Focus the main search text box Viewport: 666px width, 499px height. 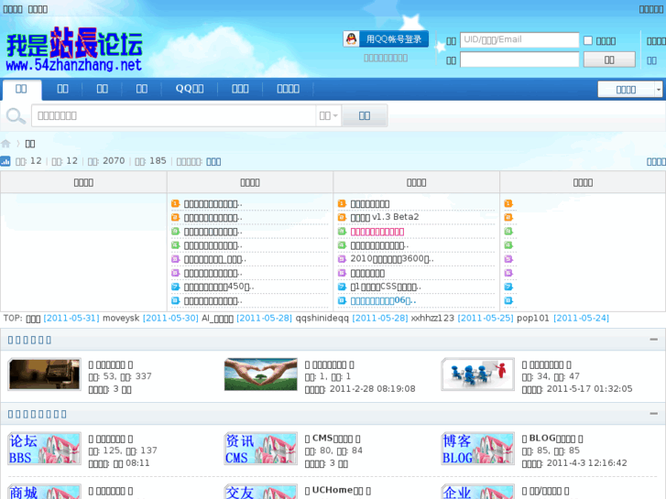(x=173, y=115)
